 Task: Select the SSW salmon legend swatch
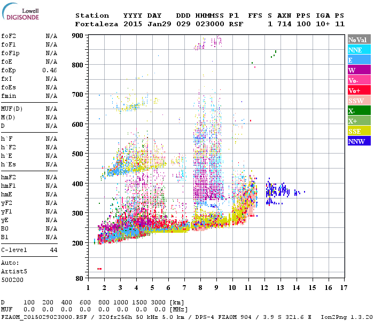tap(359, 101)
